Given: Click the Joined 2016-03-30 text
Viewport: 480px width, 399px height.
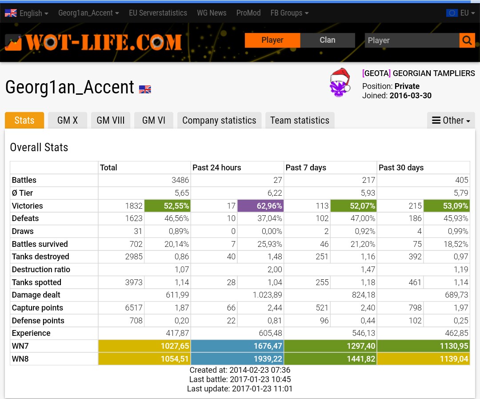Looking at the screenshot, I should pos(397,96).
